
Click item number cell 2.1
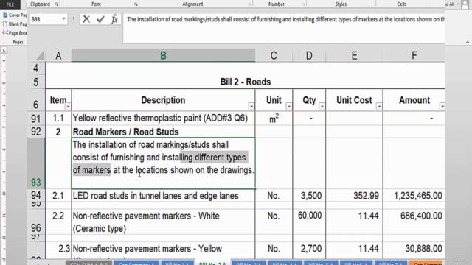(x=58, y=196)
